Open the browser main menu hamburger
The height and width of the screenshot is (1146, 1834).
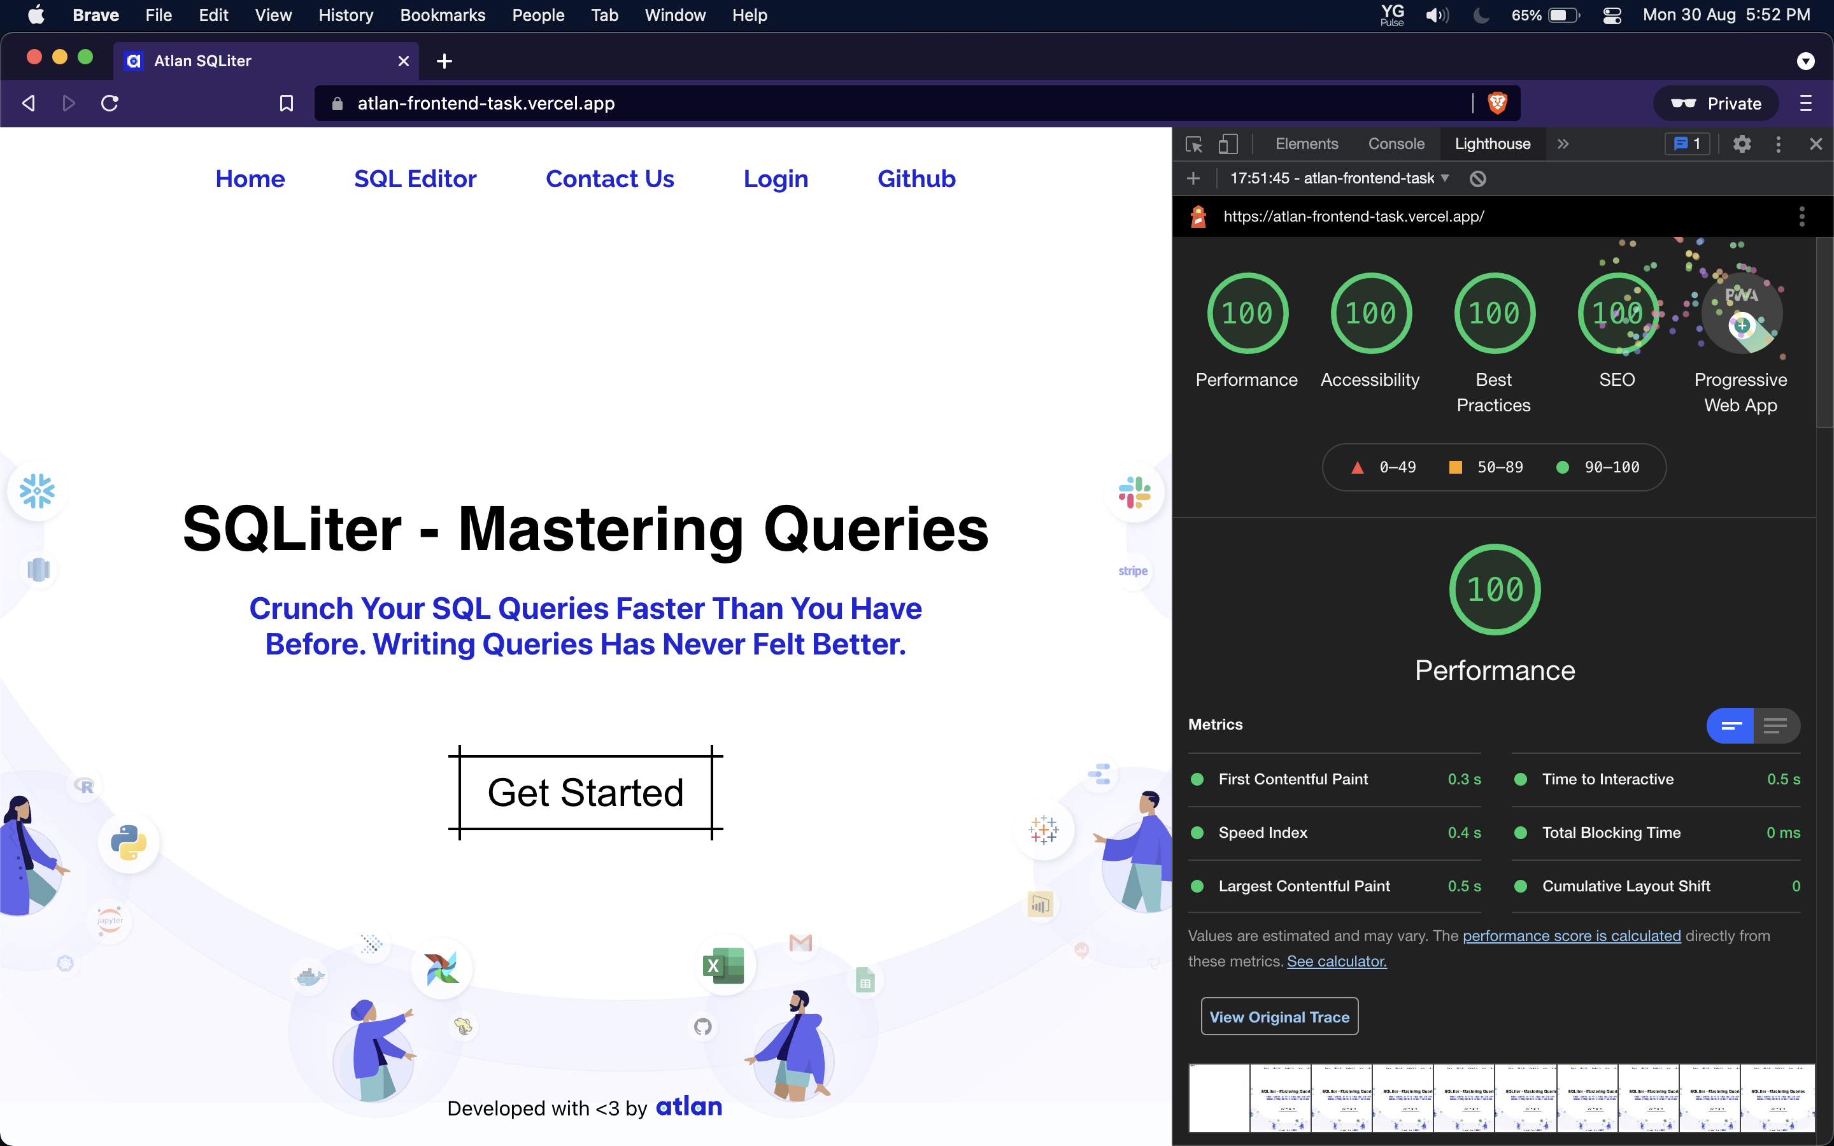[1805, 103]
